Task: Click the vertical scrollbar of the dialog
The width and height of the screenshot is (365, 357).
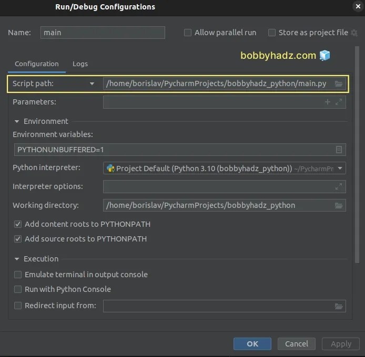Action: 357,154
